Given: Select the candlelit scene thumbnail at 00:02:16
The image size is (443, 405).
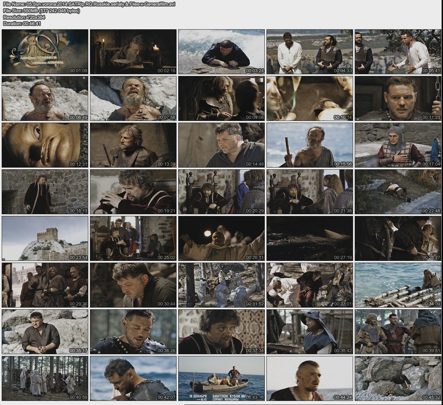Looking at the screenshot, I should click(133, 52).
